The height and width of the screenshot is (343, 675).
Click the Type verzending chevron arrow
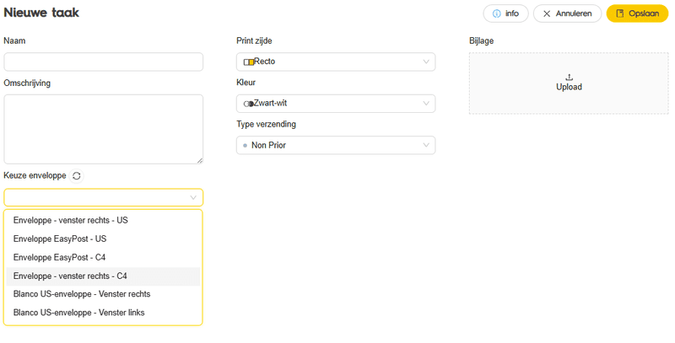click(x=426, y=145)
